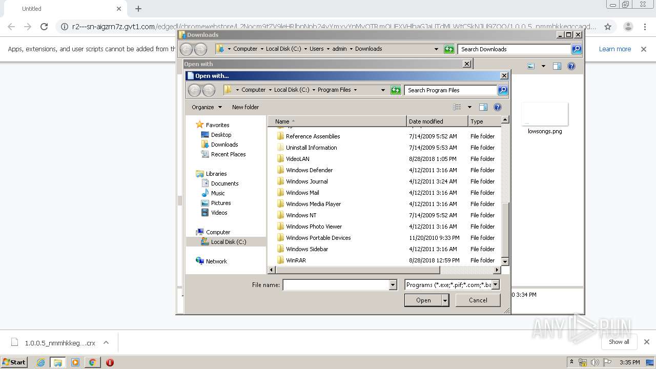This screenshot has width=656, height=369.
Task: Sort by the Name column header
Action: [x=337, y=121]
